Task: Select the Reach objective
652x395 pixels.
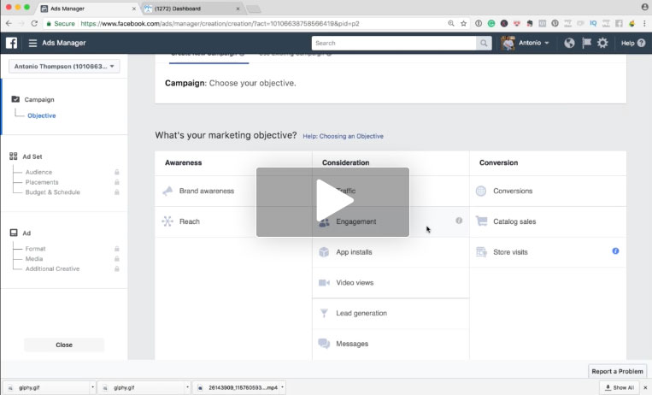Action: 233,221
